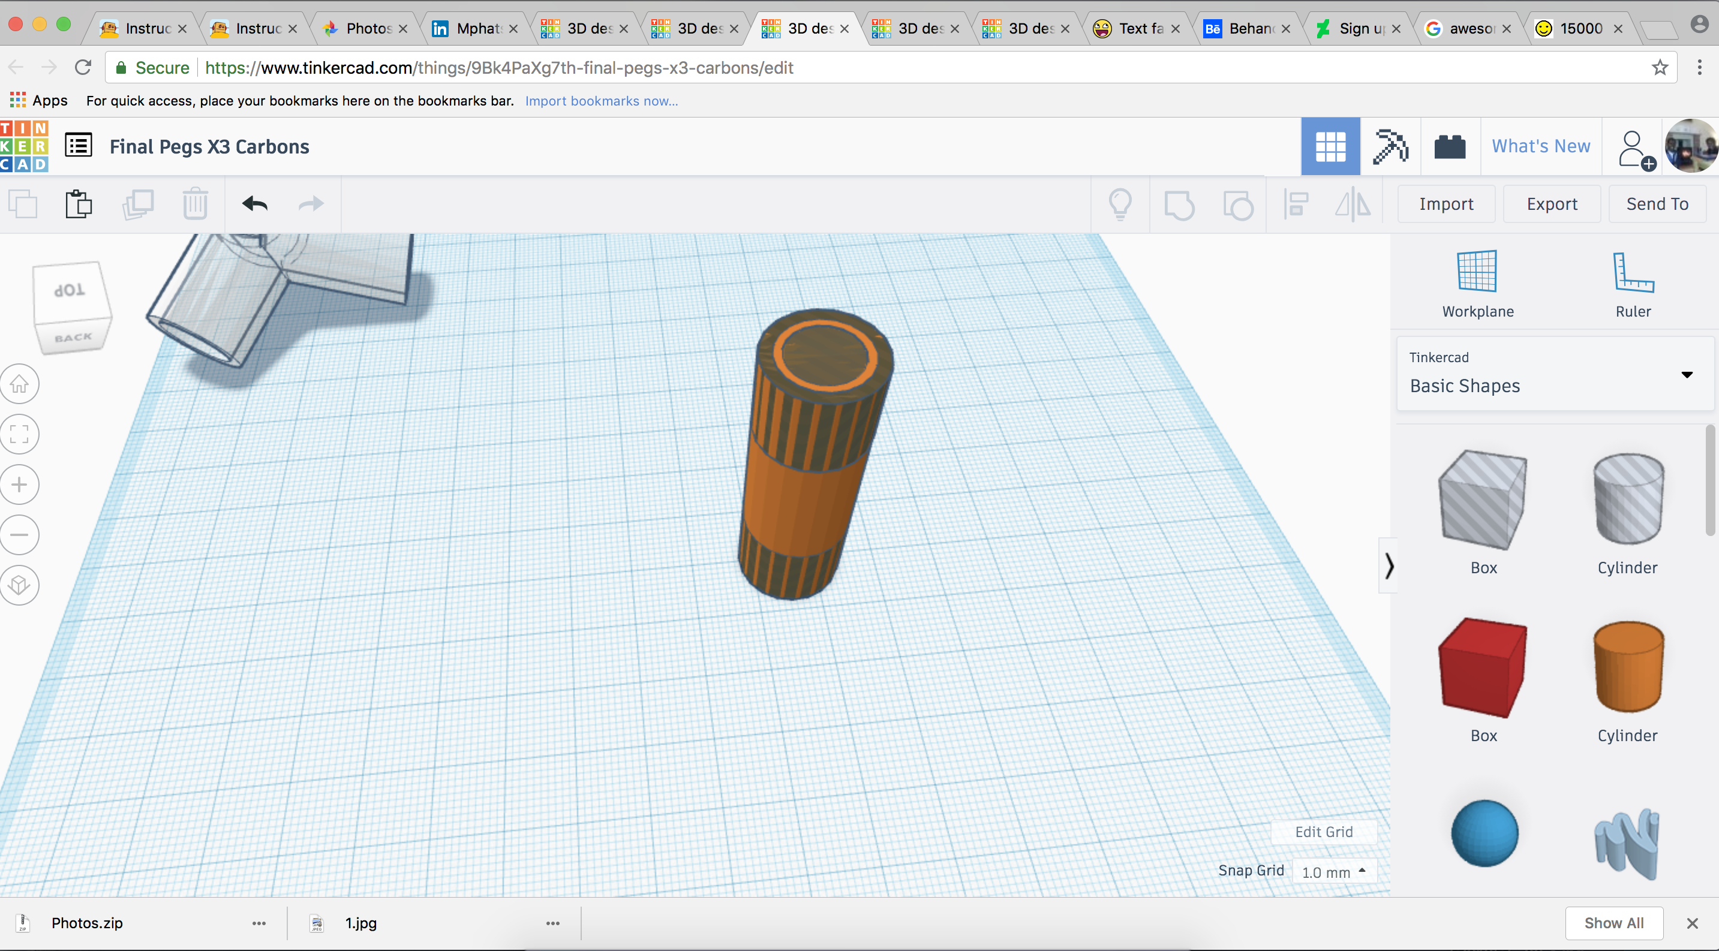Click the Group shapes icon
The height and width of the screenshot is (951, 1719).
(x=1179, y=204)
